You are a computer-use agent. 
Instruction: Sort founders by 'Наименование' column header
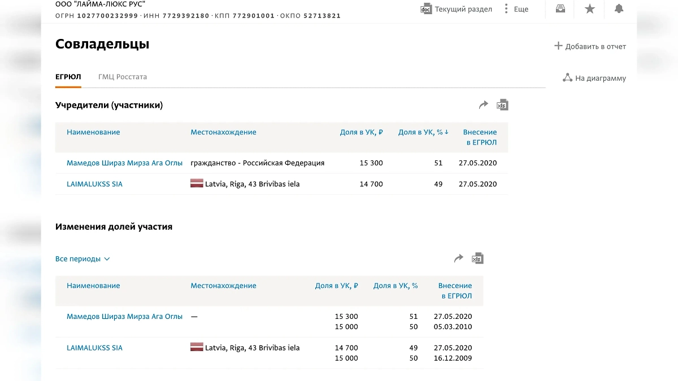93,132
